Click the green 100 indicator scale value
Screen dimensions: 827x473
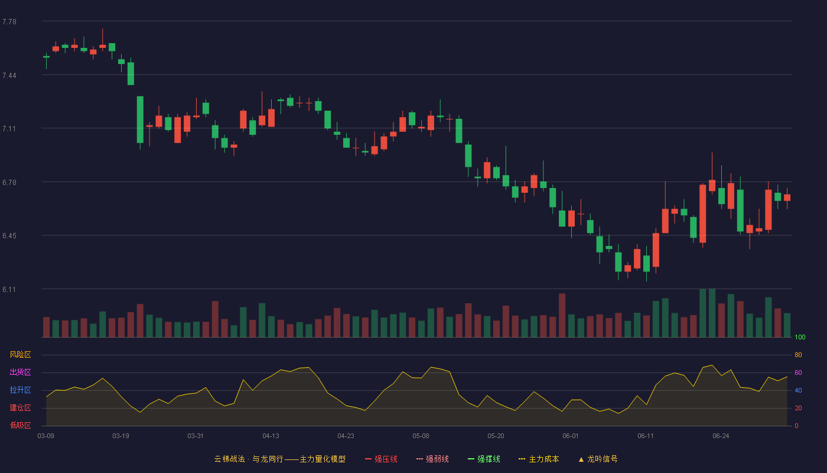tap(800, 338)
